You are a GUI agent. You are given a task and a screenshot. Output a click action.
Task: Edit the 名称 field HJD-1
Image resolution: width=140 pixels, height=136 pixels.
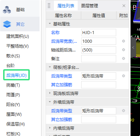click(x=99, y=33)
